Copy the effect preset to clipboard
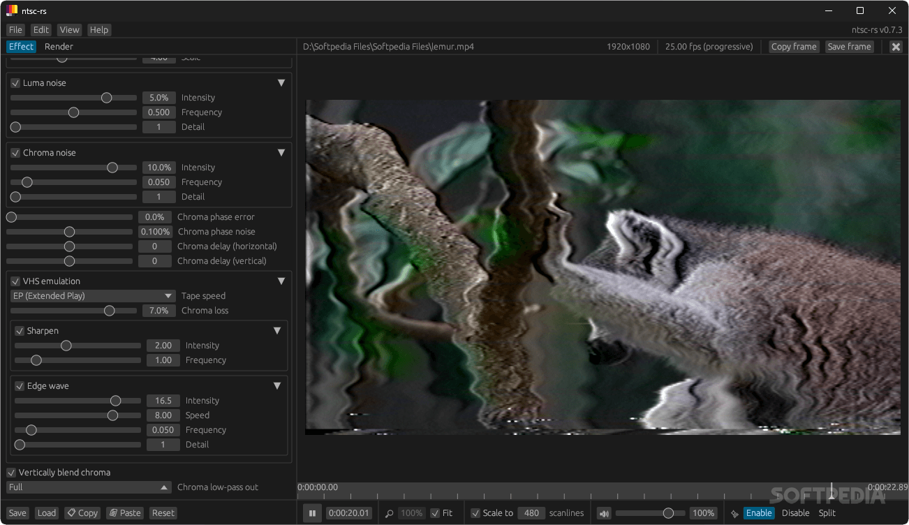This screenshot has width=909, height=525. tap(82, 512)
